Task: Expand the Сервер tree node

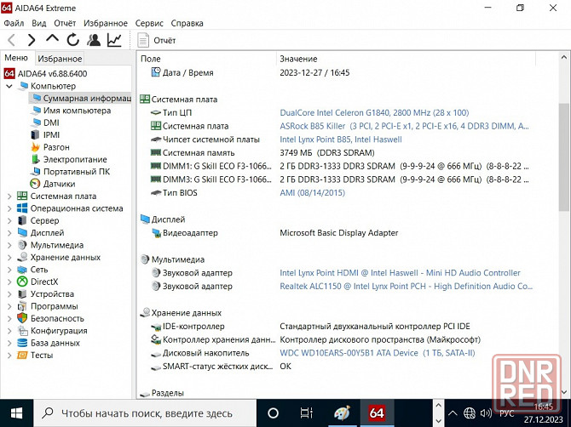Action: pos(9,220)
